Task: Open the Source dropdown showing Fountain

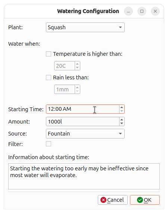Action: tap(85, 134)
